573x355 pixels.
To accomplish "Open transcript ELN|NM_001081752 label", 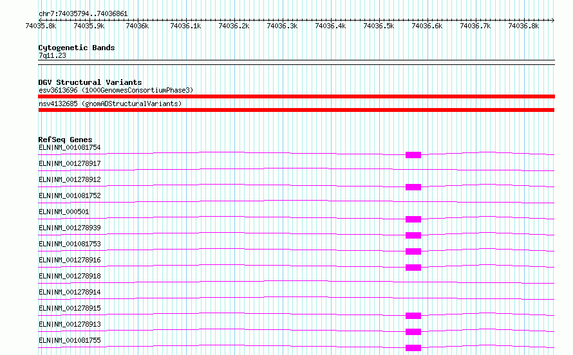I will point(70,196).
